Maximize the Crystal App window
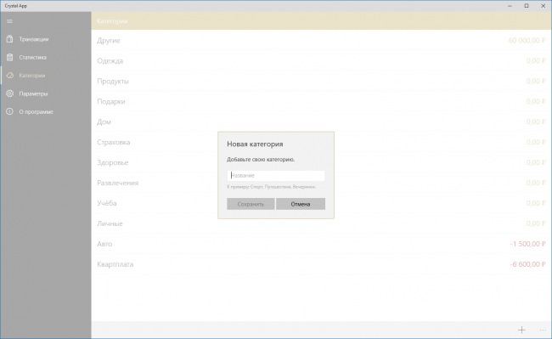Viewport: 552px width, 339px height. 527,6
